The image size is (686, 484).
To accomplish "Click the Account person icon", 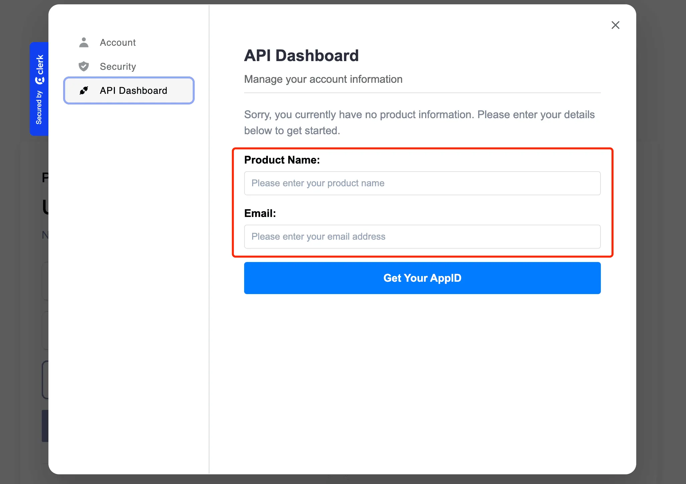I will 84,42.
